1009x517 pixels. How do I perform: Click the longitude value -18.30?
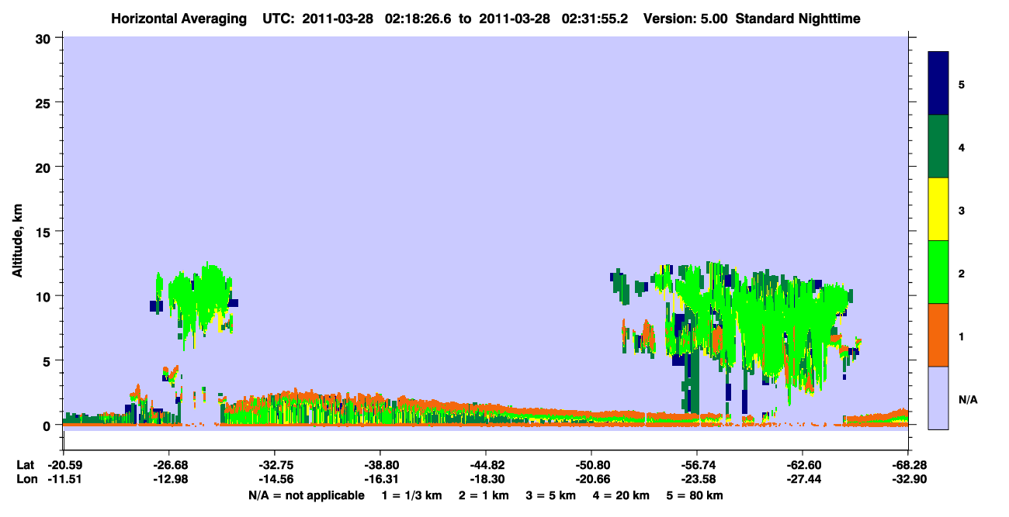(486, 480)
